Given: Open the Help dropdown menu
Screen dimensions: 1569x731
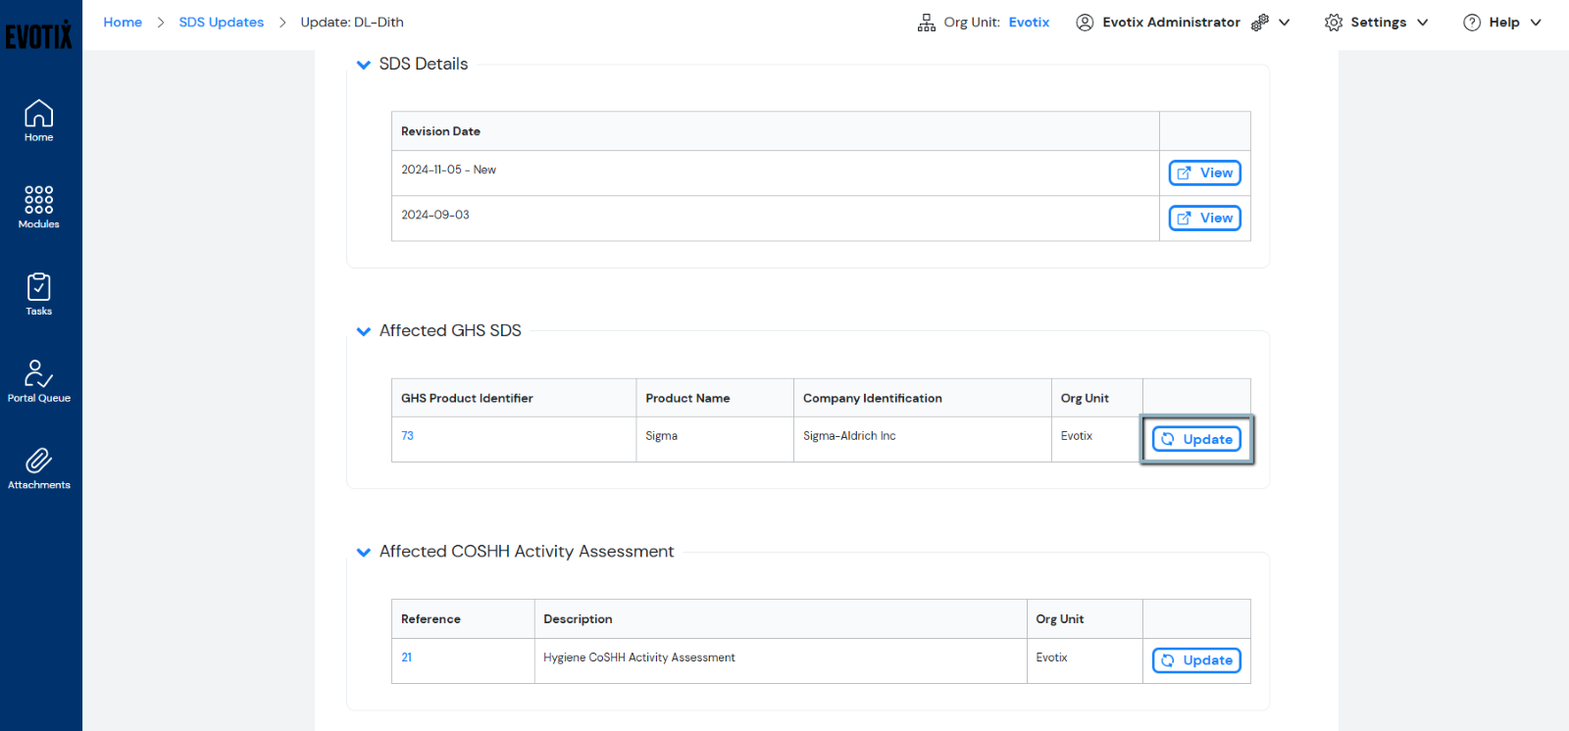Looking at the screenshot, I should coord(1502,23).
